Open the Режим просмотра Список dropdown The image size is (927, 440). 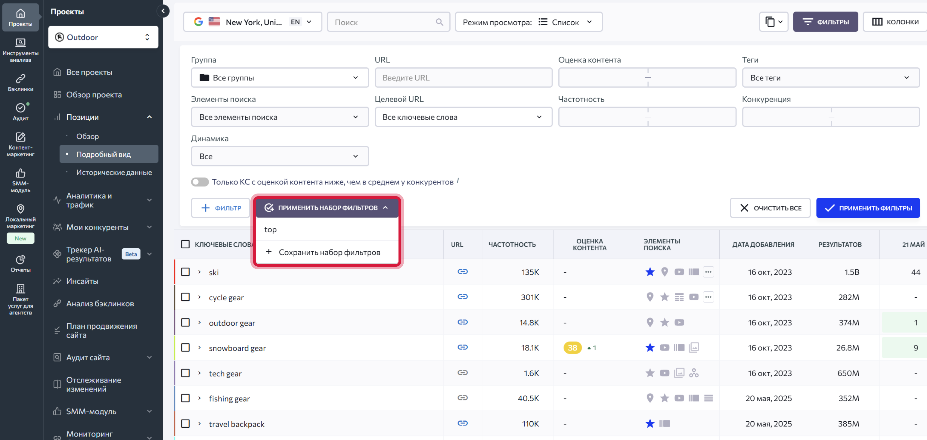click(529, 22)
